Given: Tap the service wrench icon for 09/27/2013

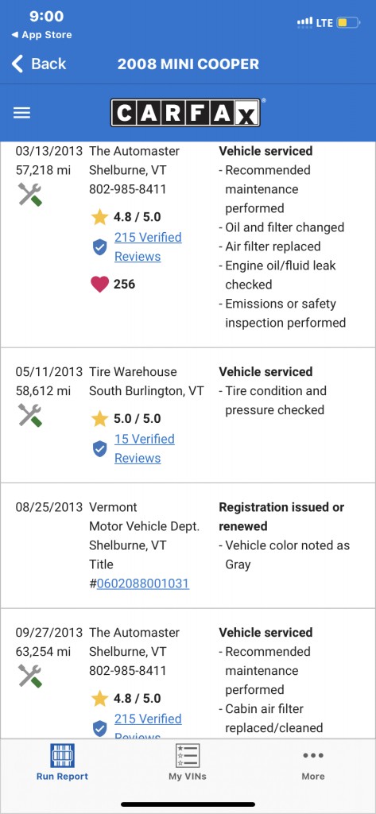Looking at the screenshot, I should [30, 676].
